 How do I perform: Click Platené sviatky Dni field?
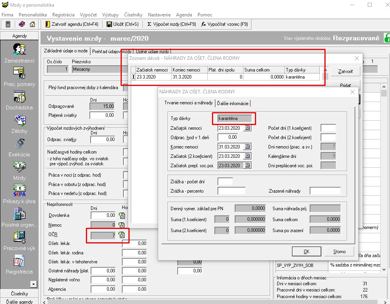pyautogui.click(x=102, y=115)
